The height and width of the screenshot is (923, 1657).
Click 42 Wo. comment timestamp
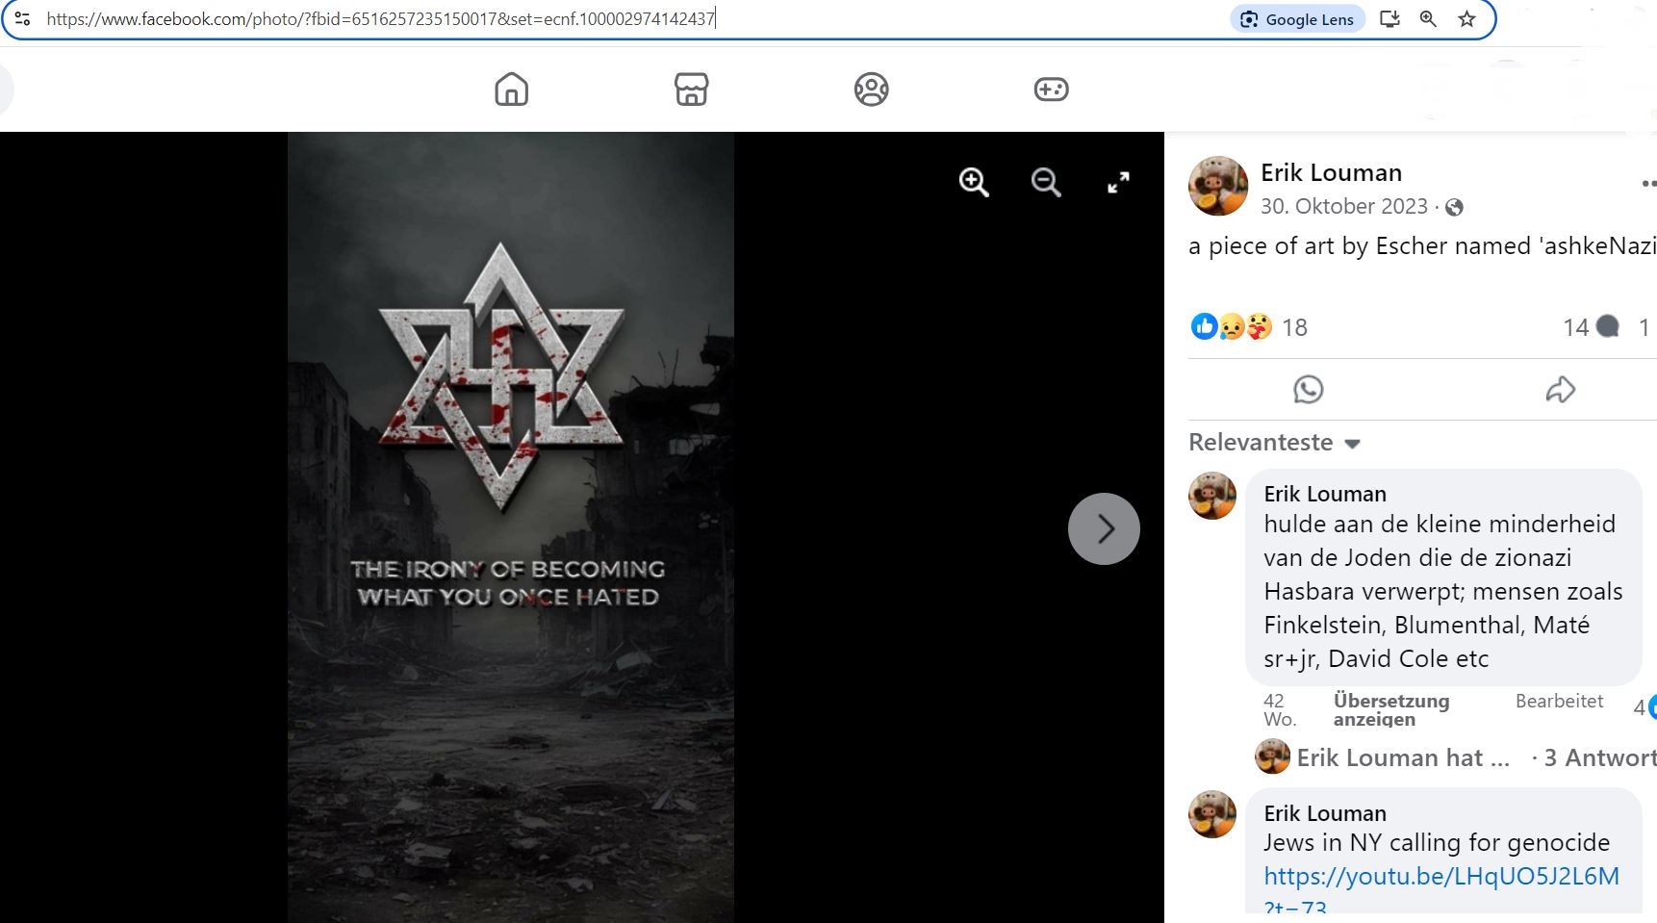click(x=1280, y=709)
